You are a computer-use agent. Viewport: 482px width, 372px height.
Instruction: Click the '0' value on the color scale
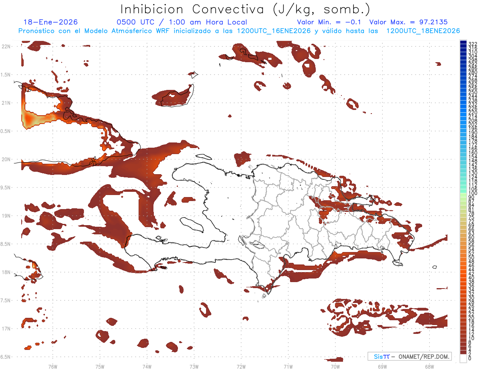point(470,358)
